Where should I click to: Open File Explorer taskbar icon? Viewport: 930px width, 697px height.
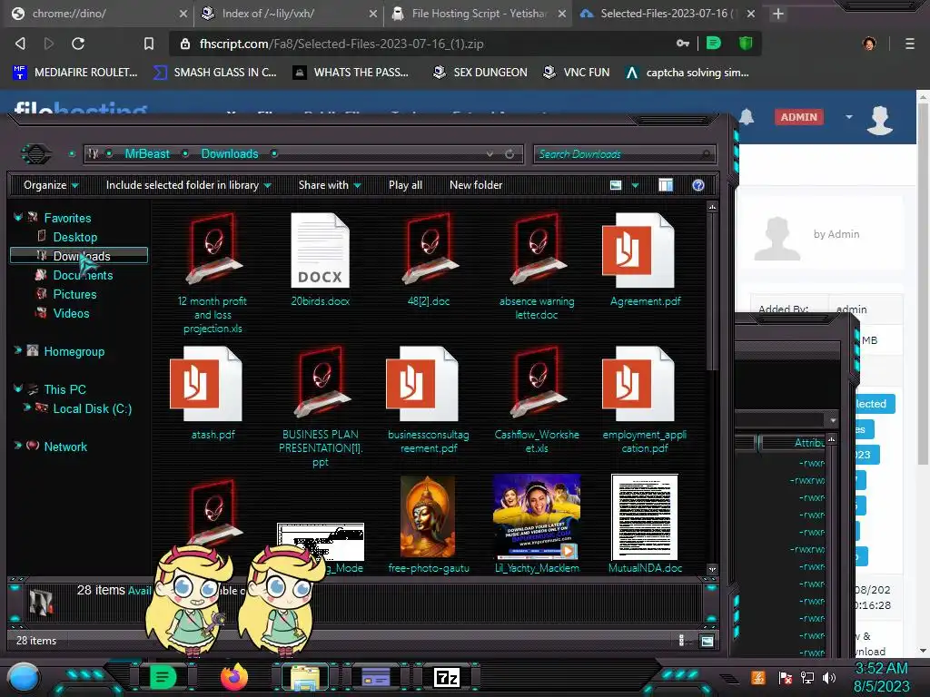(x=305, y=677)
